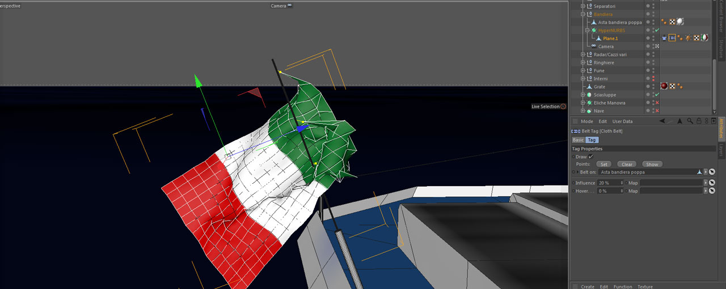Enable Nave via its red X
The image size is (726, 289).
657,111
